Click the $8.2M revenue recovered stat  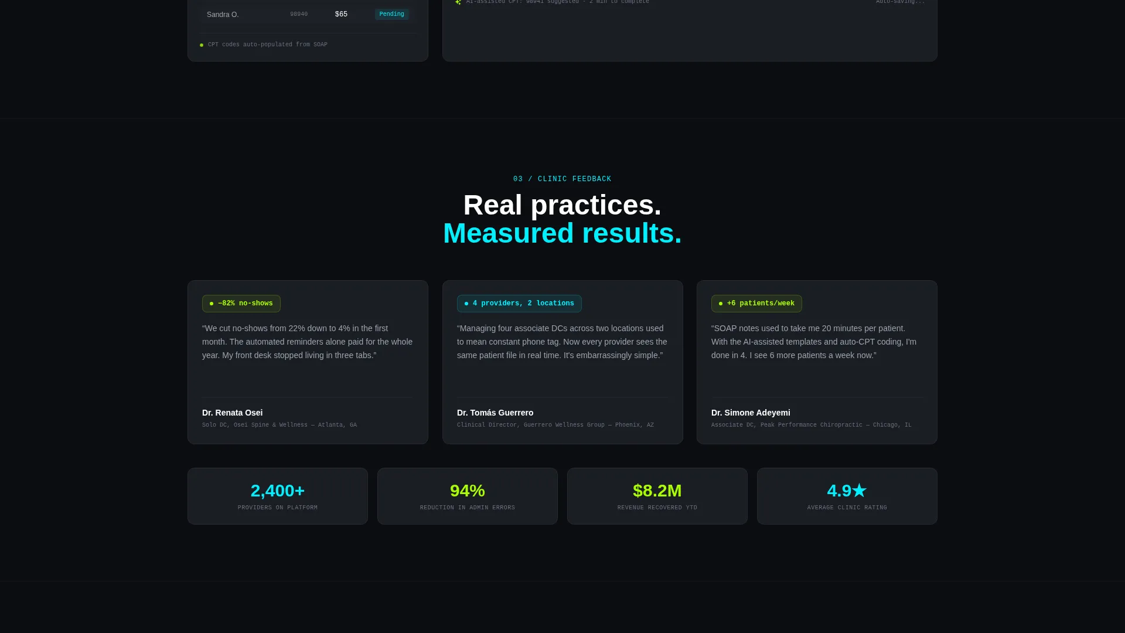point(657,496)
